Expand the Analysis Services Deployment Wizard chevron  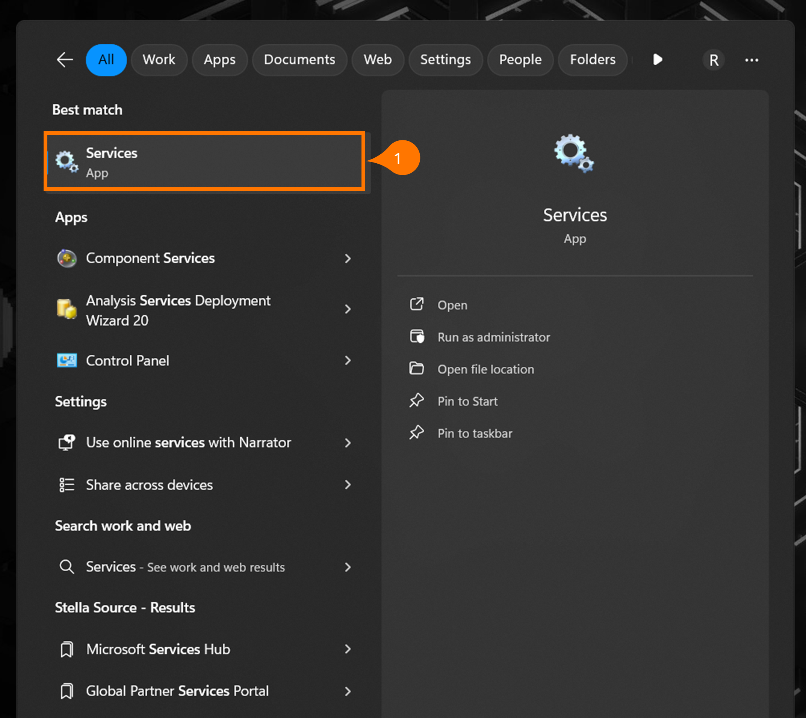[x=348, y=309]
